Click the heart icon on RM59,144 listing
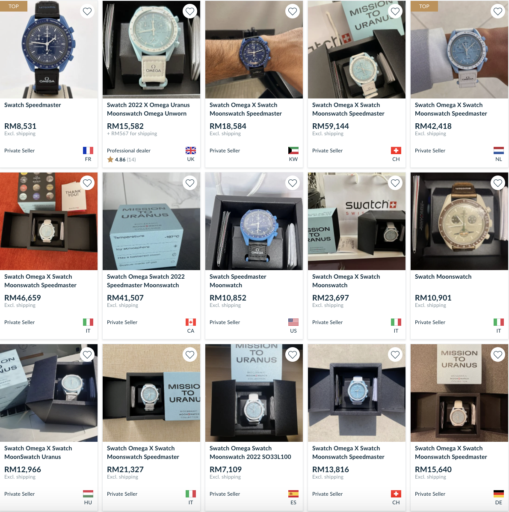 [395, 12]
